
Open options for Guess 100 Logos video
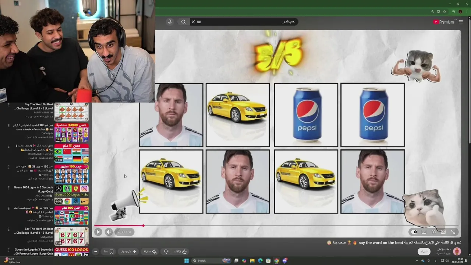pyautogui.click(x=9, y=188)
